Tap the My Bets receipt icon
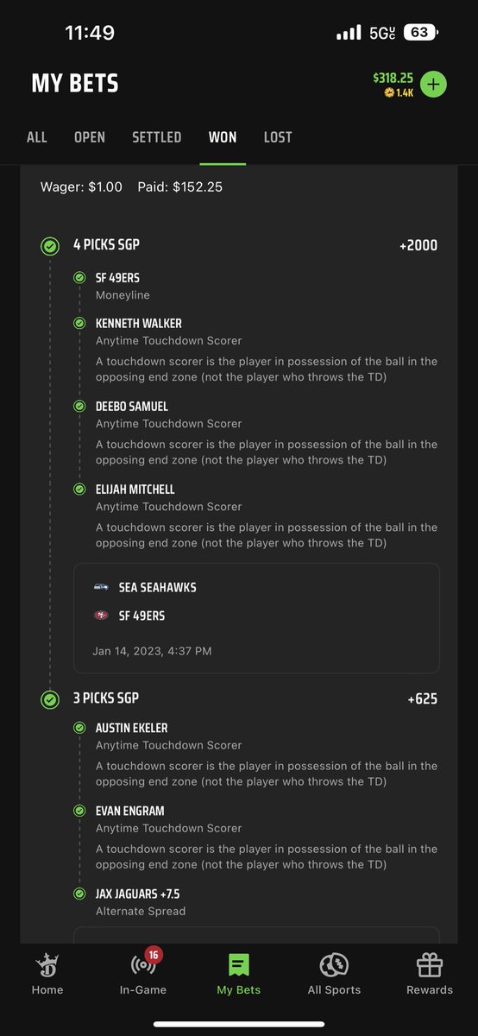This screenshot has height=1036, width=478. click(239, 965)
